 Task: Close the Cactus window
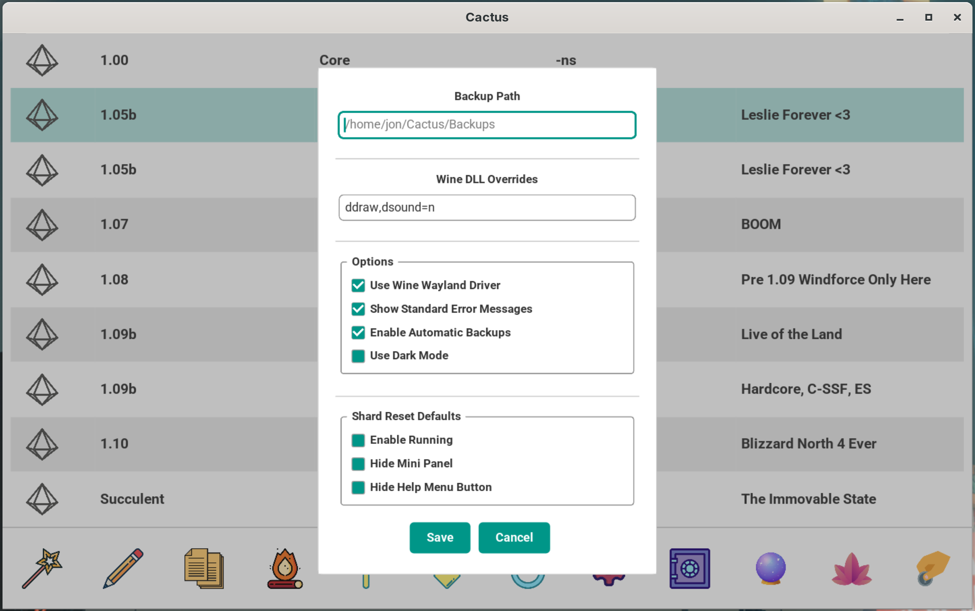click(957, 17)
